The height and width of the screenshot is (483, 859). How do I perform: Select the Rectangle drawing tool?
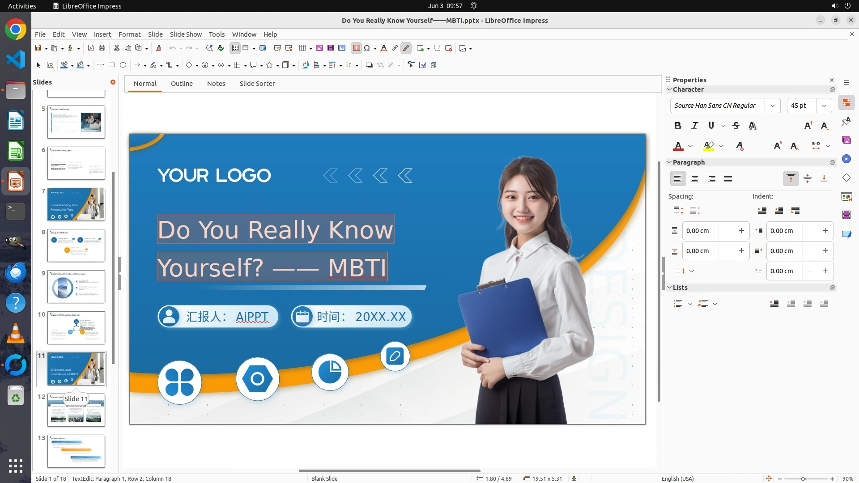point(112,65)
